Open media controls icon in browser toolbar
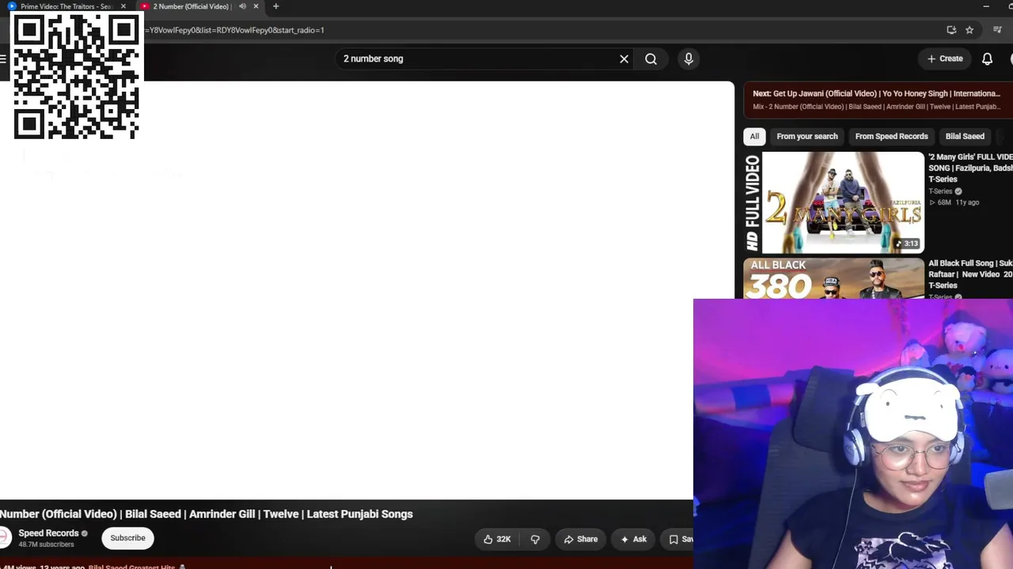 pyautogui.click(x=997, y=30)
